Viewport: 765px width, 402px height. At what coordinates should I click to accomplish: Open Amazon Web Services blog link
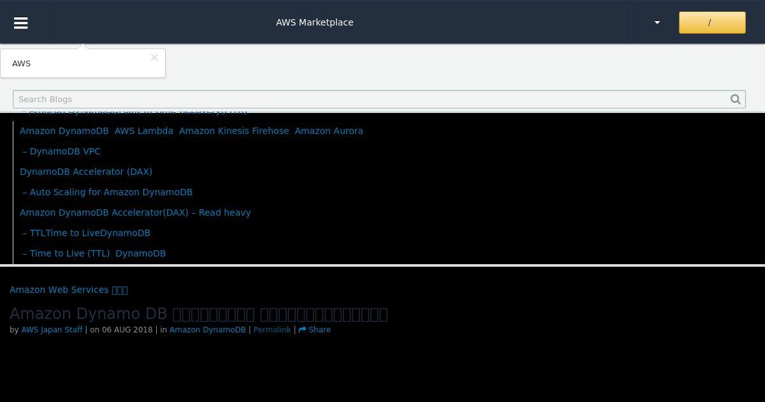click(x=69, y=290)
